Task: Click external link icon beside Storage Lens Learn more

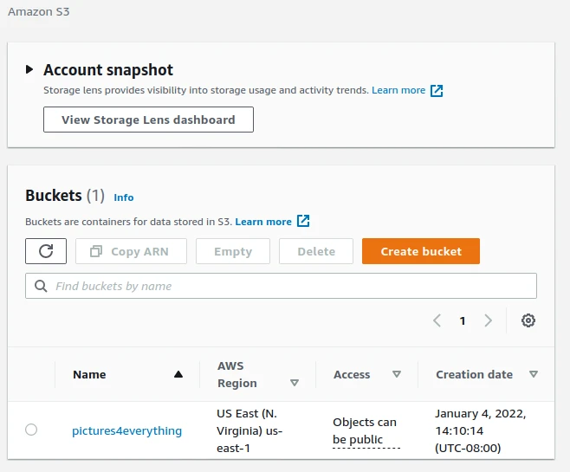Action: (437, 90)
